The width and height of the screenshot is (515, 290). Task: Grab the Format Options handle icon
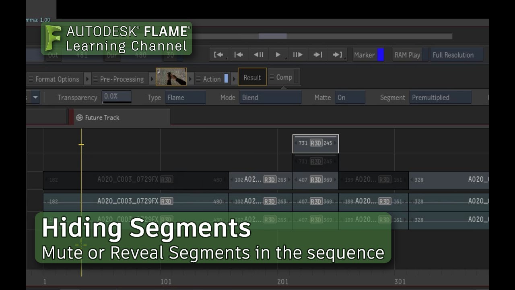(31, 79)
